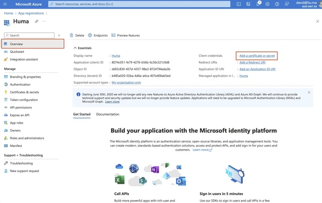Select the Directory (tenant) ID value
The image size is (322, 203).
[141, 76]
